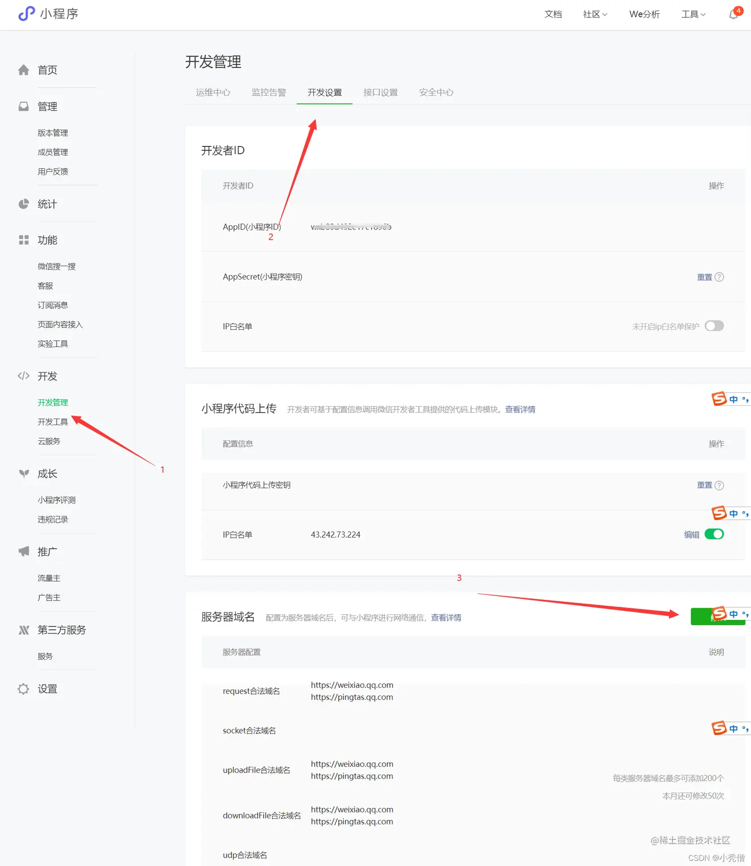Open 订阅消息 in sidebar
Viewport: 751px width, 866px height.
53,305
